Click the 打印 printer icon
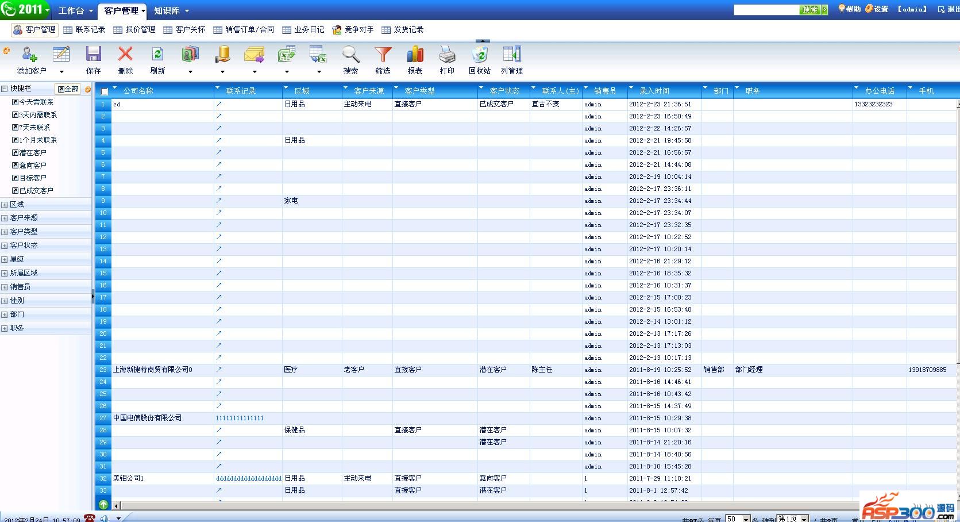The image size is (960, 522). pyautogui.click(x=447, y=55)
